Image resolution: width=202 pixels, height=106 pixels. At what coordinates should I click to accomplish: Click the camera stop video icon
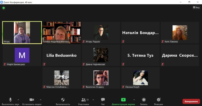(x=32, y=100)
